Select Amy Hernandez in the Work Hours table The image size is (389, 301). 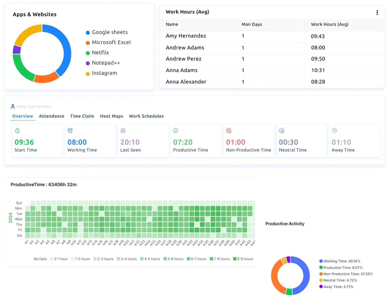[x=186, y=36]
